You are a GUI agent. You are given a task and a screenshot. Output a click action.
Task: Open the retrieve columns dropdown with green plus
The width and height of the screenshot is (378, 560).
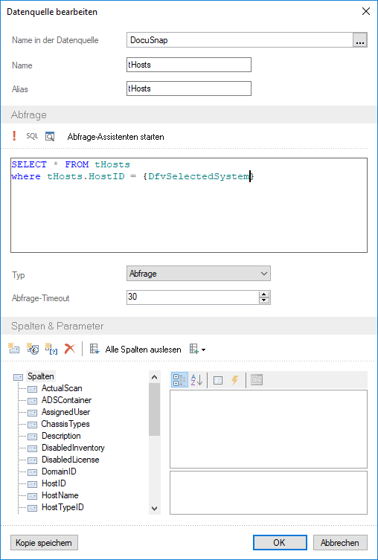click(197, 349)
